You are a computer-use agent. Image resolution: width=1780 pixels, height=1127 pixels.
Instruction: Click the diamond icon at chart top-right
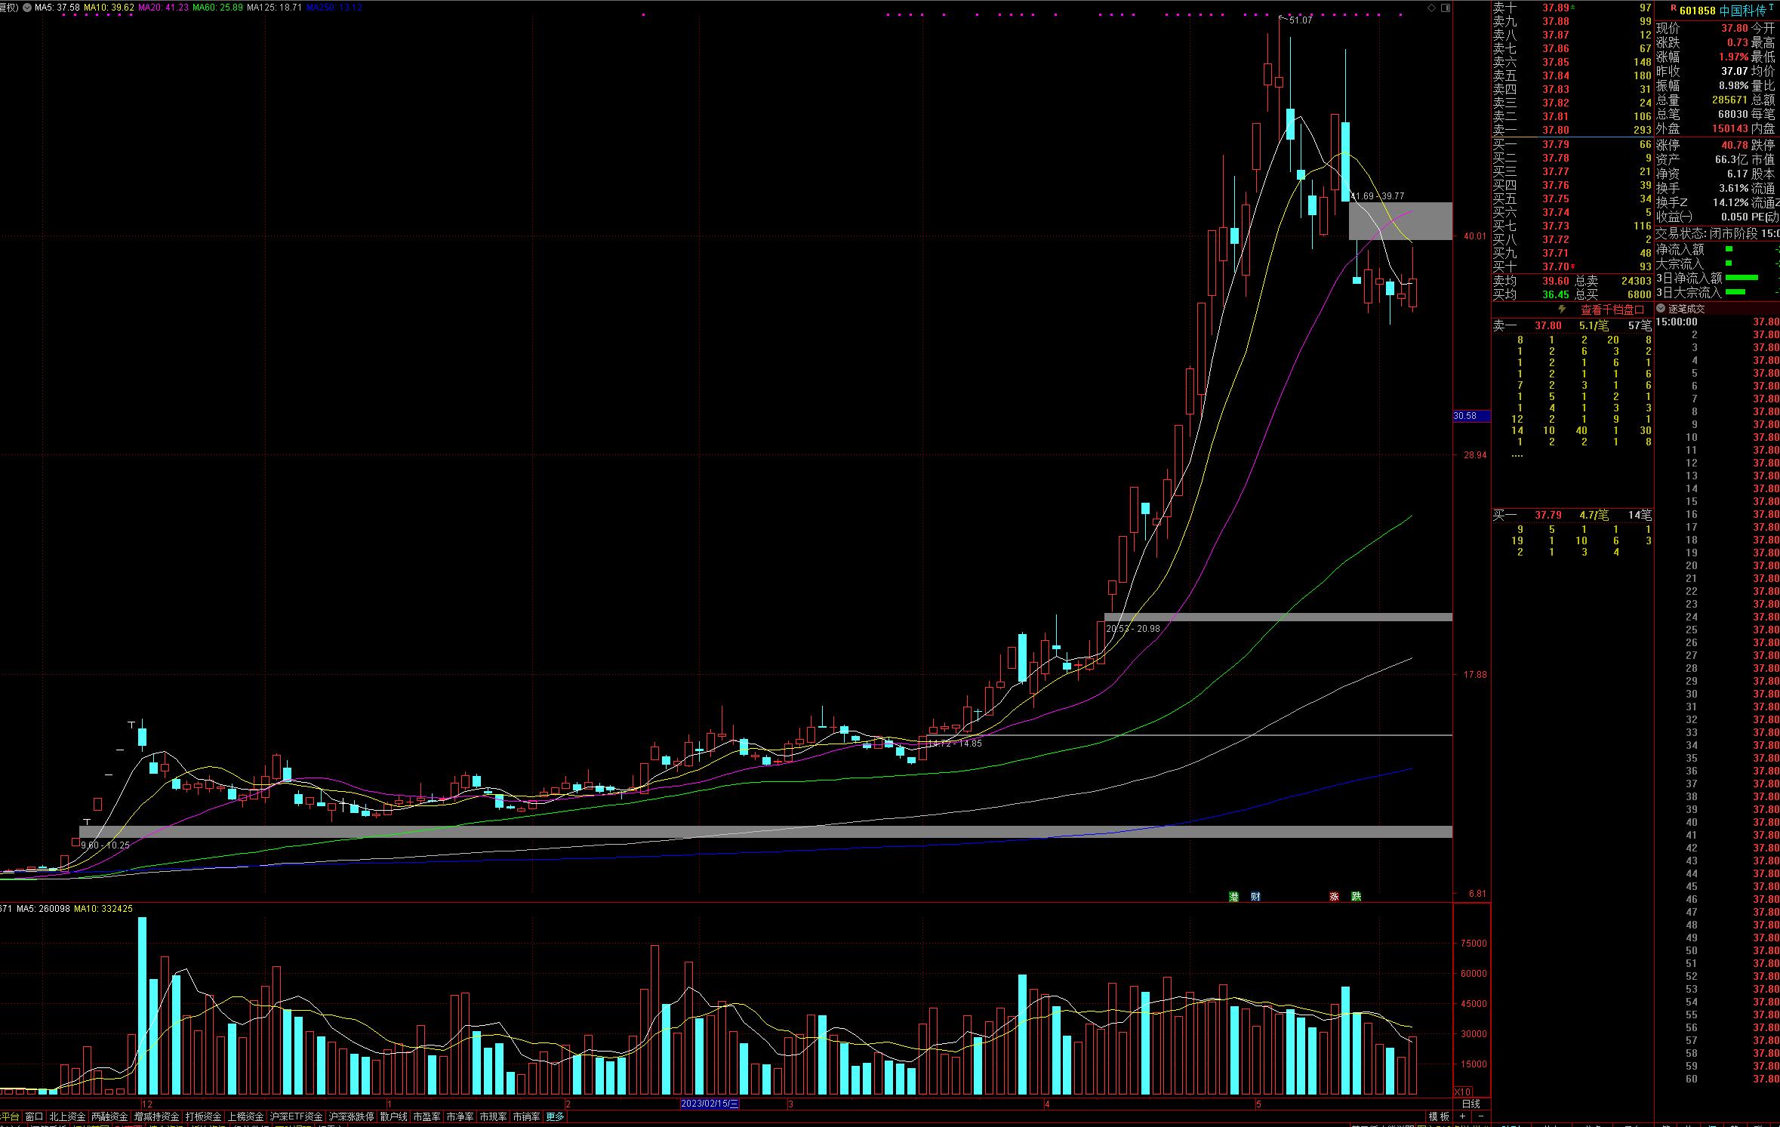point(1432,8)
